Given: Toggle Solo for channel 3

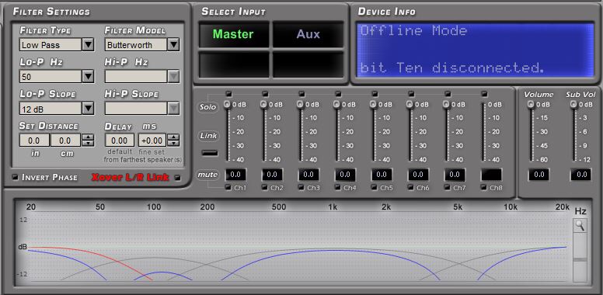Looking at the screenshot, I should click(x=301, y=94).
